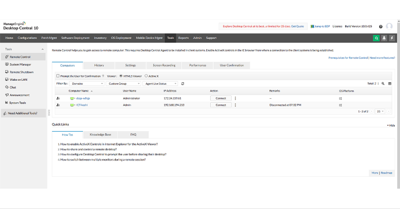This screenshot has width=400, height=209.
Task: Click the column chooser icon
Action: (x=389, y=84)
